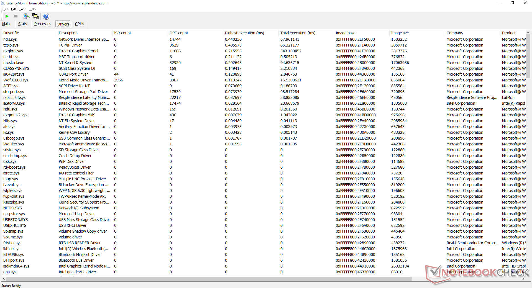The height and width of the screenshot is (288, 532).
Task: Open help with the blue question mark icon
Action: click(46, 16)
